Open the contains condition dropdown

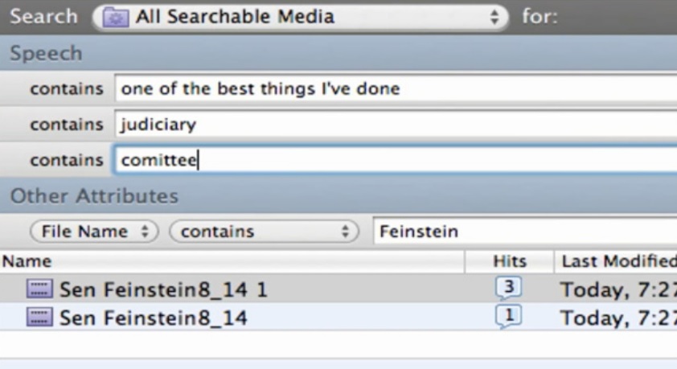[264, 232]
